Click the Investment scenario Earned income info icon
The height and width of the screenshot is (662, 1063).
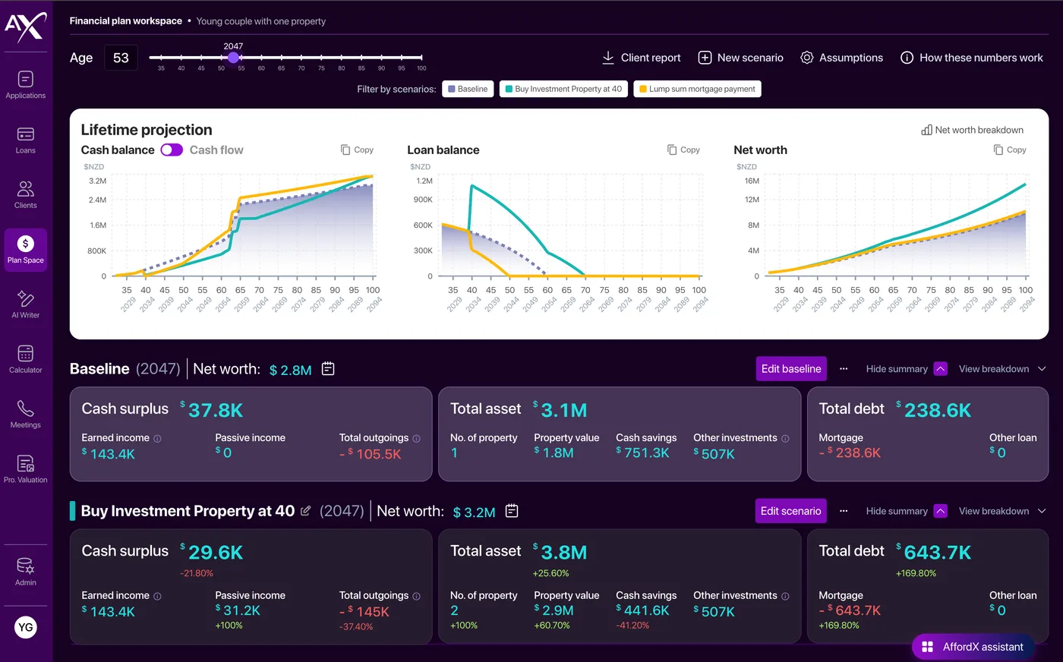click(157, 597)
